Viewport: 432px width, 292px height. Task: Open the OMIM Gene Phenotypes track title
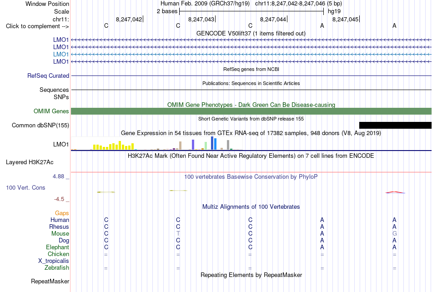tap(251, 105)
